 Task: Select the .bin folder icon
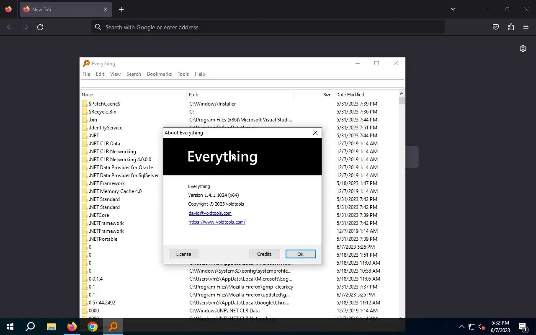[85, 120]
